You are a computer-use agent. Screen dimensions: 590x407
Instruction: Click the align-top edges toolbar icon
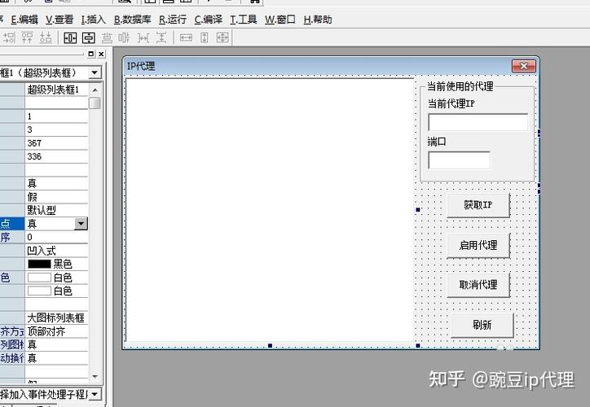pos(28,37)
